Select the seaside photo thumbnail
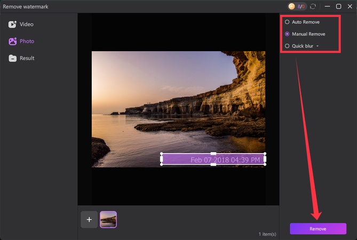 tap(108, 220)
